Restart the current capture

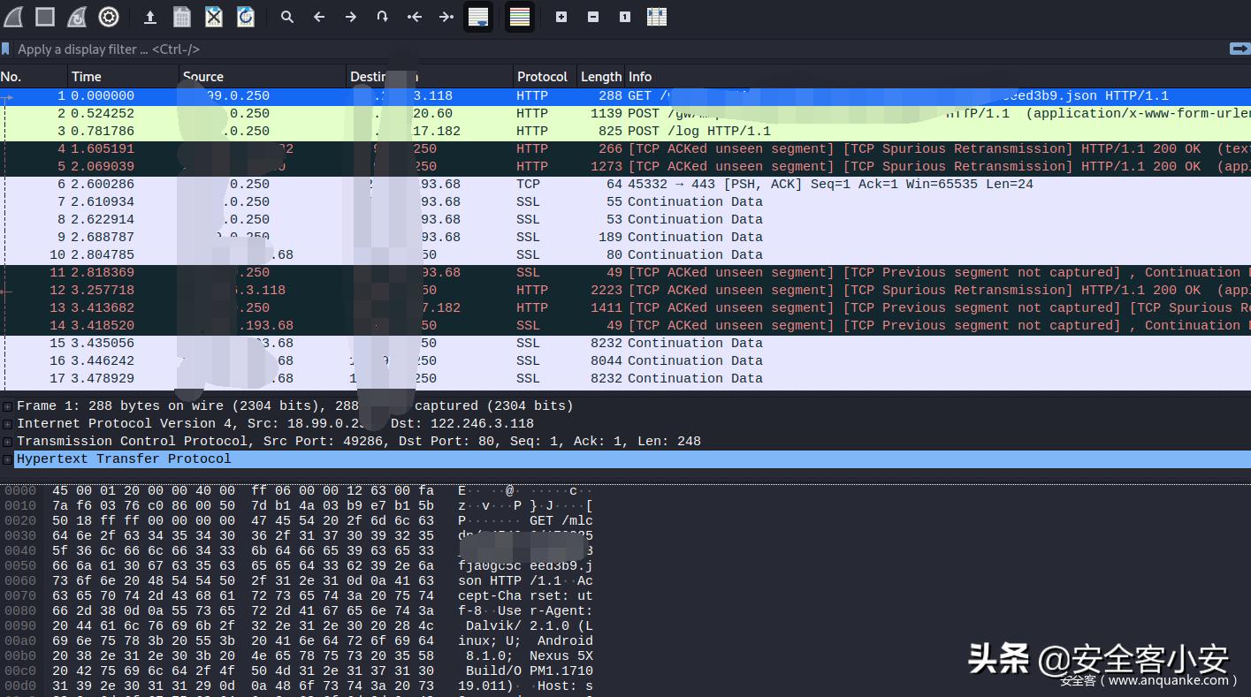pos(77,17)
